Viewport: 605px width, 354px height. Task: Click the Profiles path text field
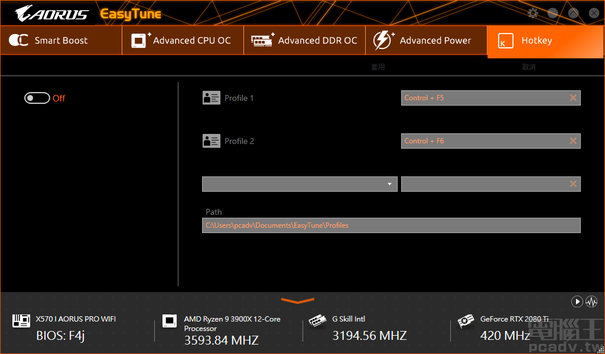coord(391,225)
